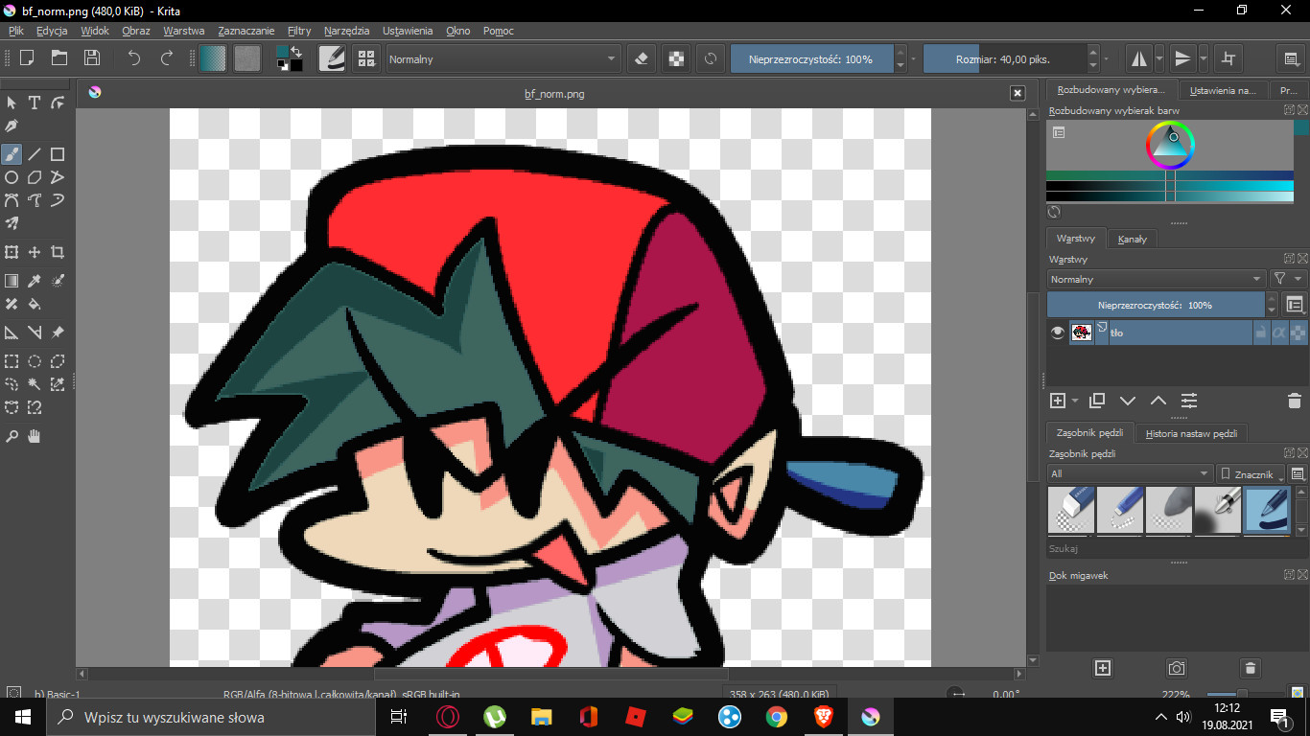Select the Reference images pin tool

58,333
